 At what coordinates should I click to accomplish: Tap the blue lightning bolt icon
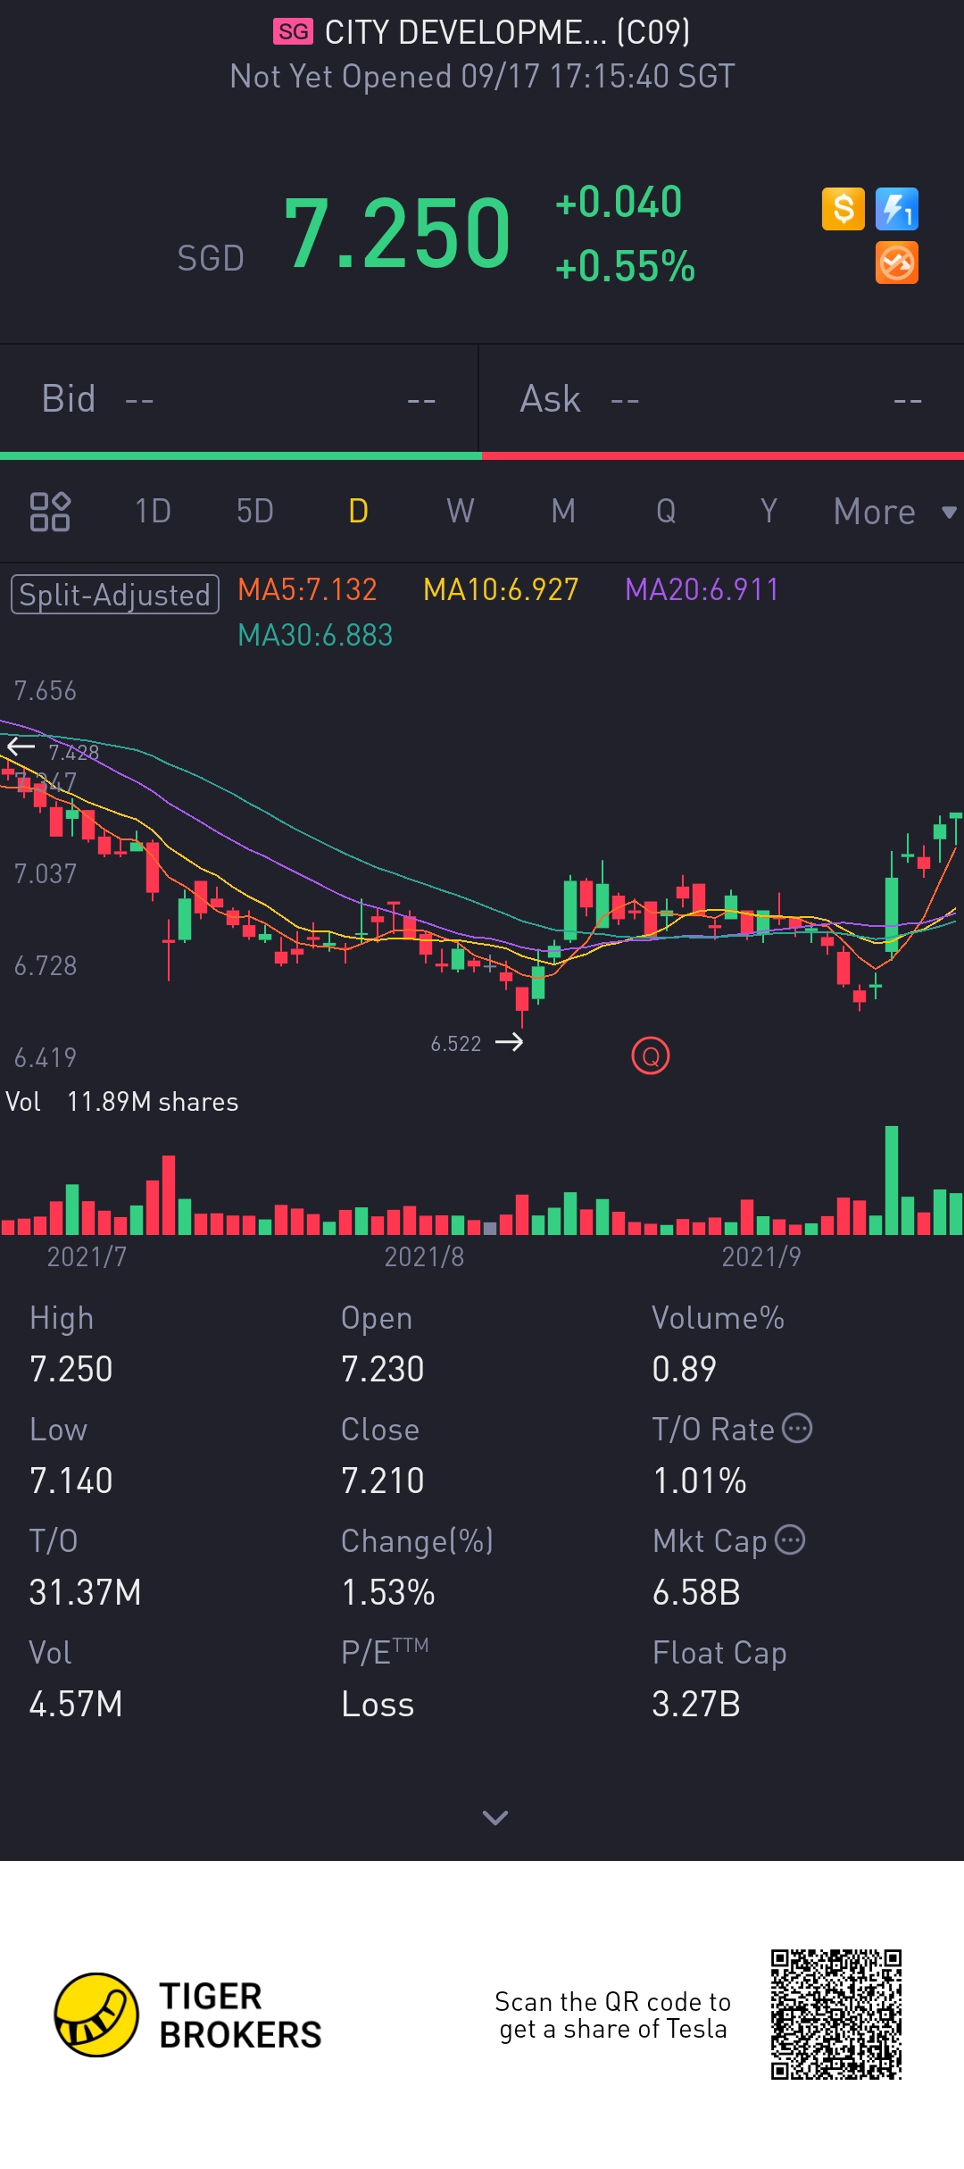(897, 209)
